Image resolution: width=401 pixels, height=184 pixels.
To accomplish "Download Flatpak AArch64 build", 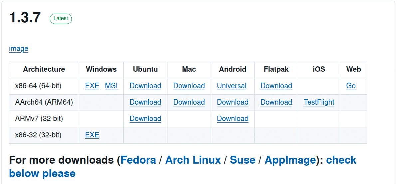I will pyautogui.click(x=276, y=102).
